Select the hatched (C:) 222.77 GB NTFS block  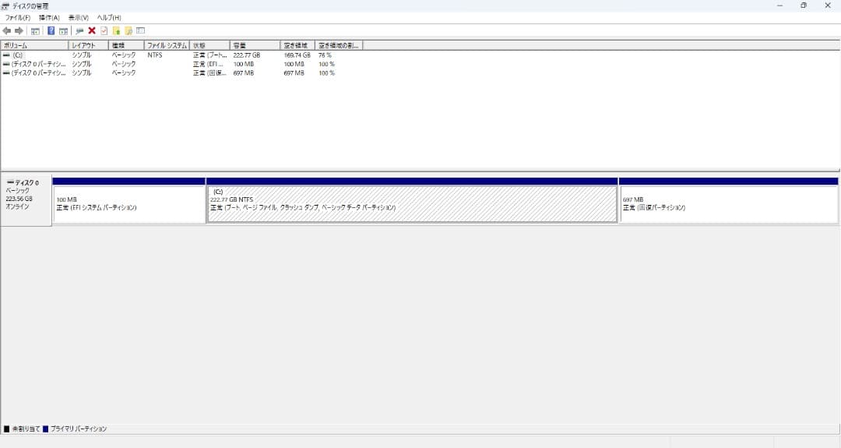click(412, 204)
